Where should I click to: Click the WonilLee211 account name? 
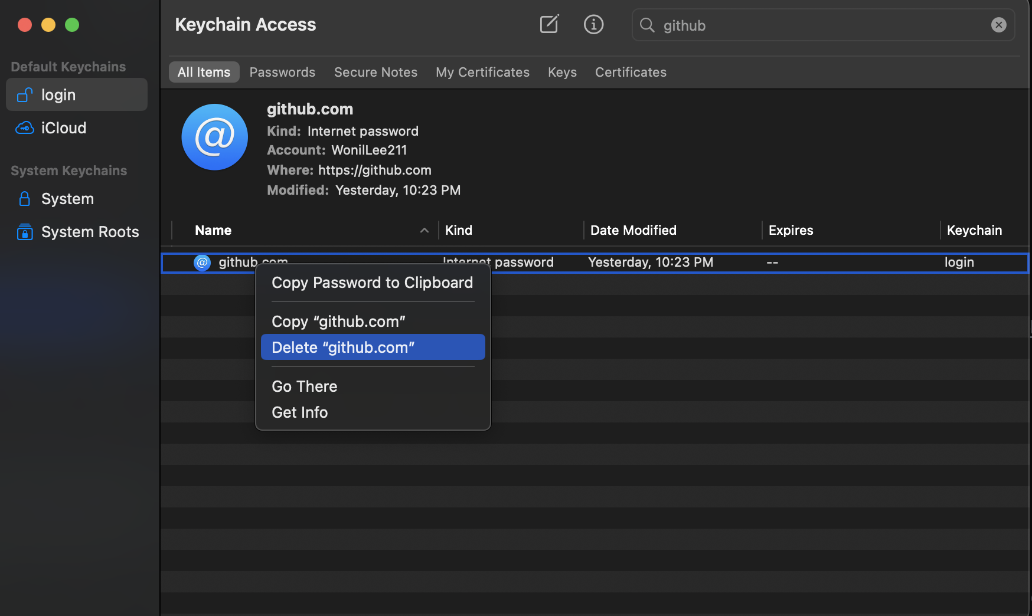(x=369, y=150)
